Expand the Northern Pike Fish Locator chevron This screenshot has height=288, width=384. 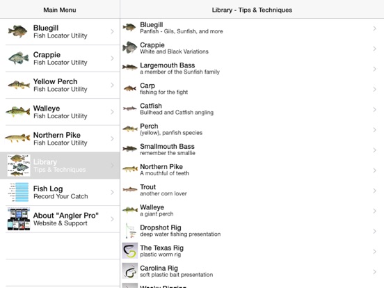(x=112, y=138)
